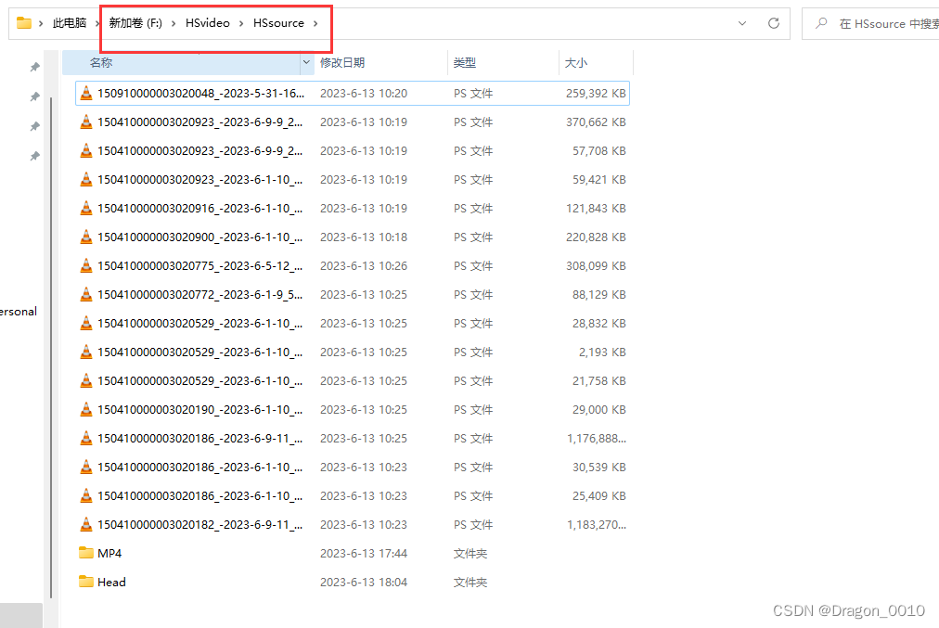Select VLC icon of the 1,176,888 KB file
The image size is (939, 628).
pos(86,438)
